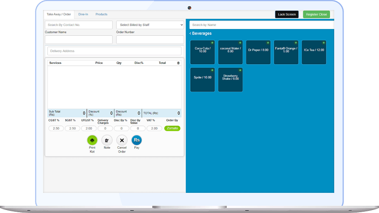This screenshot has width=379, height=213.
Task: Choose the Sprite / 10.00 tile
Action: 203,80
